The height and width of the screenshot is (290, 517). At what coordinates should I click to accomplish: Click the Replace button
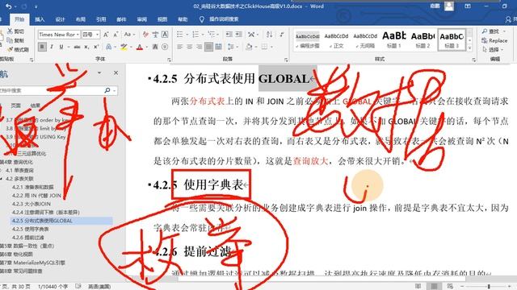click(494, 40)
